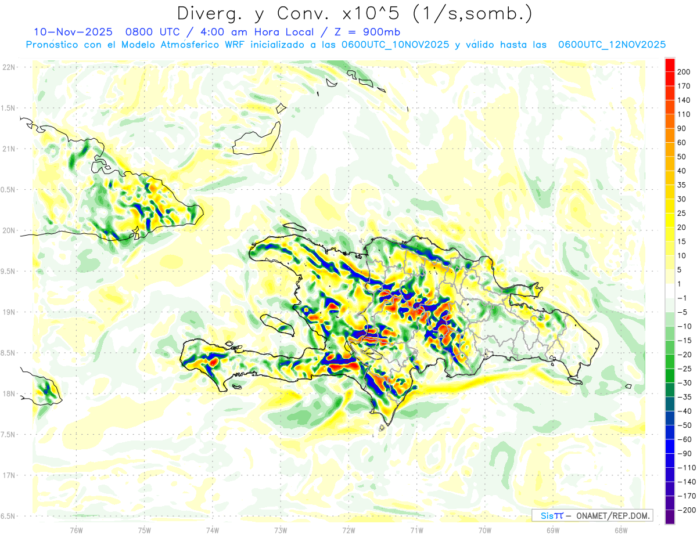Click the '75W' longitude label
The image size is (697, 538).
145,530
